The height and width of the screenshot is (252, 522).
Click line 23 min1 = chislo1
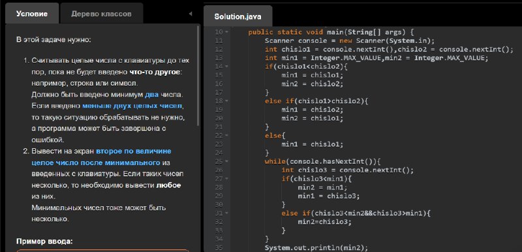coord(313,144)
